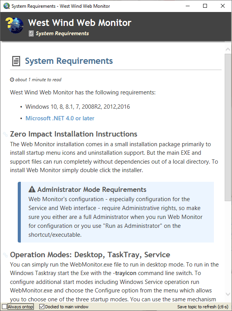232x311 pixels.
Task: Click the West Wind Web Monitor header title
Action: pos(80,22)
